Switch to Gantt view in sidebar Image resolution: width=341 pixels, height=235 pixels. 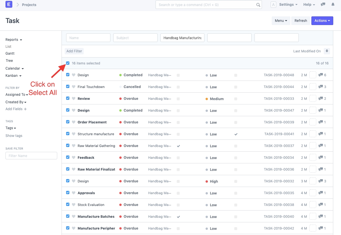tap(10, 54)
